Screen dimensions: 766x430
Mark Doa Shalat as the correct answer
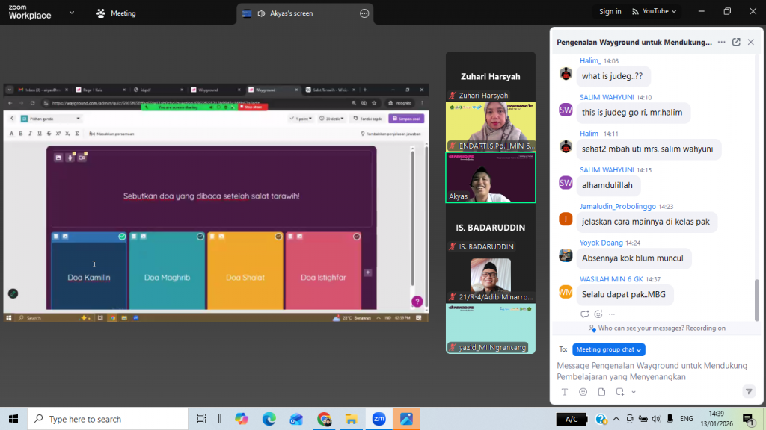pyautogui.click(x=278, y=237)
